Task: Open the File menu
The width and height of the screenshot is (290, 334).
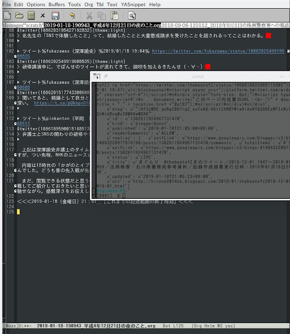Action: 7,5
